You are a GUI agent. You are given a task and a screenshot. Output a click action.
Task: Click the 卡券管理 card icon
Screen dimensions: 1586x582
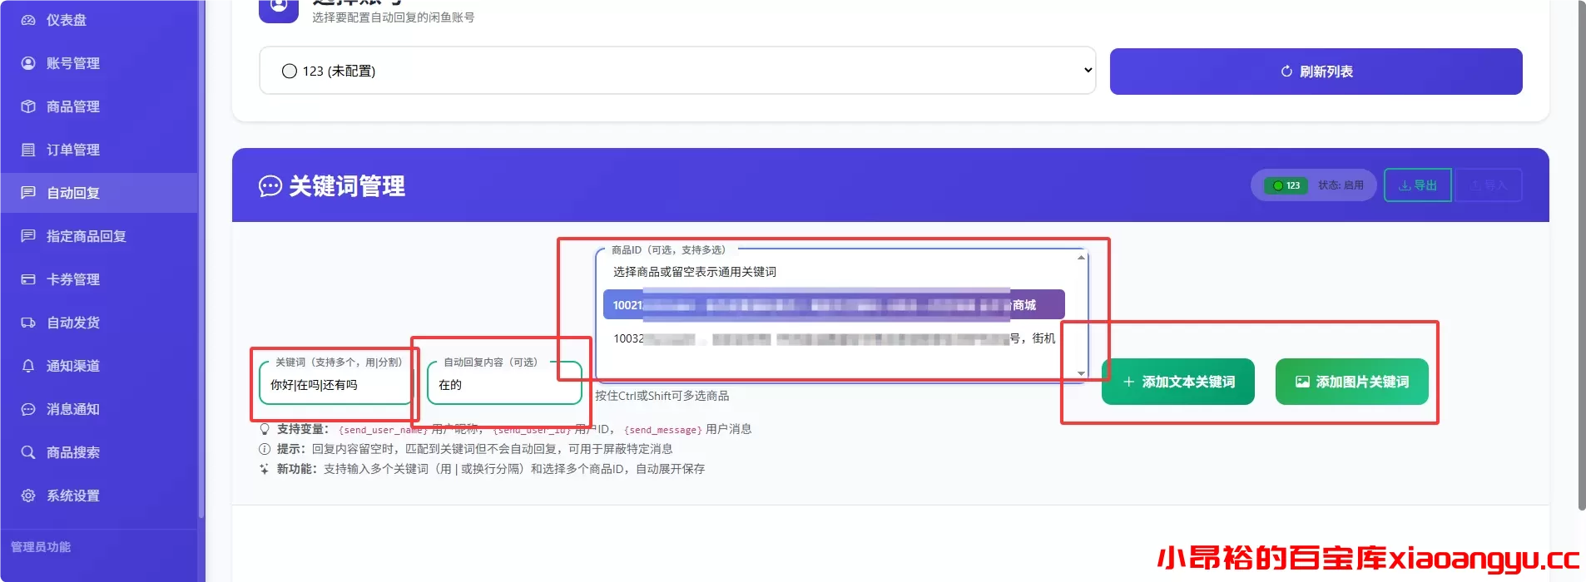click(28, 279)
